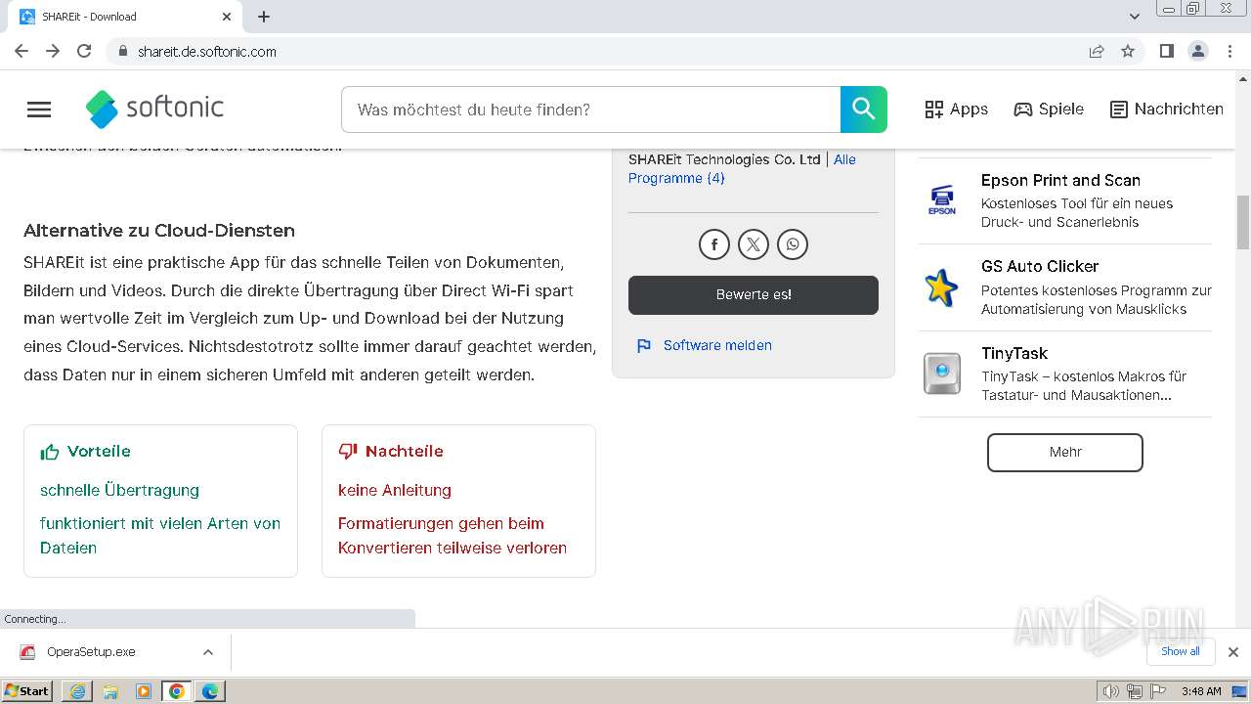Open OperaSetup.exe download item

91,652
